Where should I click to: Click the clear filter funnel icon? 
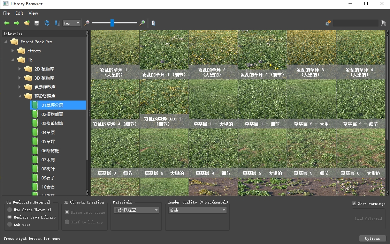pos(383,23)
